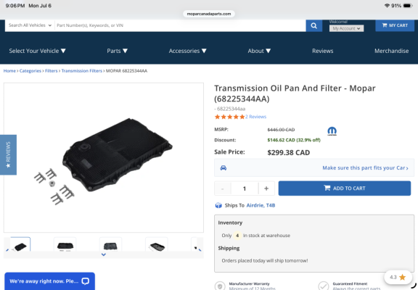The width and height of the screenshot is (418, 290).
Task: Increase quantity with the plus button
Action: tap(266, 188)
